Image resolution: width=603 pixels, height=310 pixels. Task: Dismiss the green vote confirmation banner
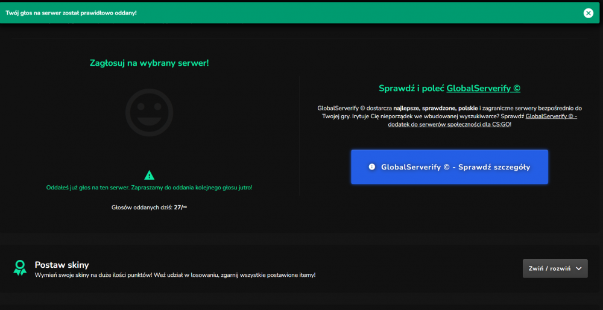[588, 13]
